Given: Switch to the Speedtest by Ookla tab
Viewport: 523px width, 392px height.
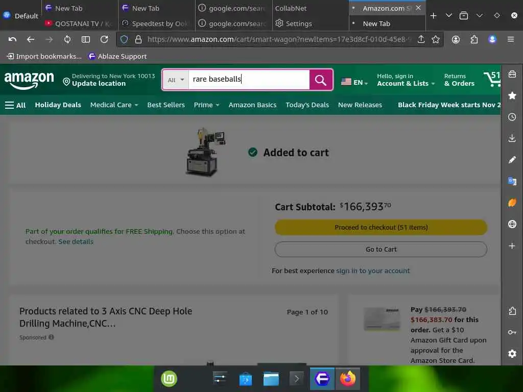Looking at the screenshot, I should [156, 23].
